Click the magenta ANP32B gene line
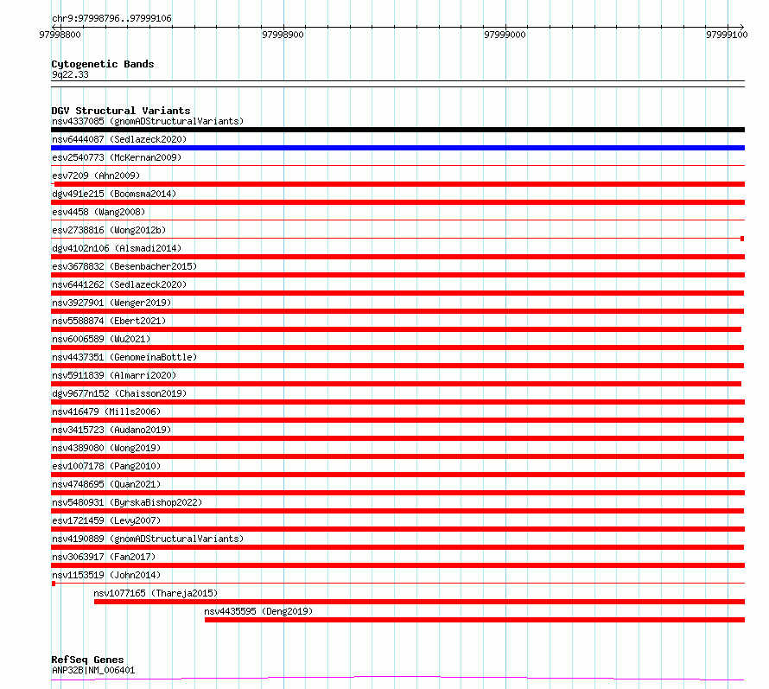769x689 pixels. click(x=397, y=679)
